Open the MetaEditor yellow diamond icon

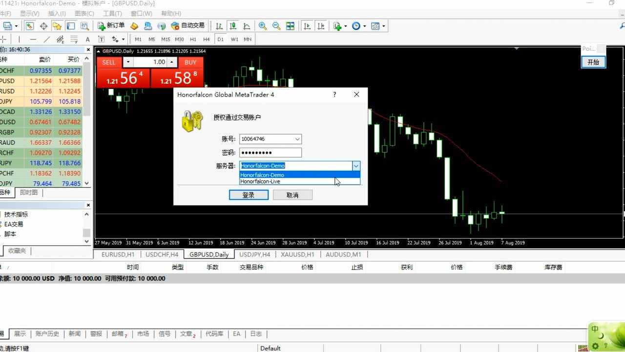pyautogui.click(x=134, y=26)
